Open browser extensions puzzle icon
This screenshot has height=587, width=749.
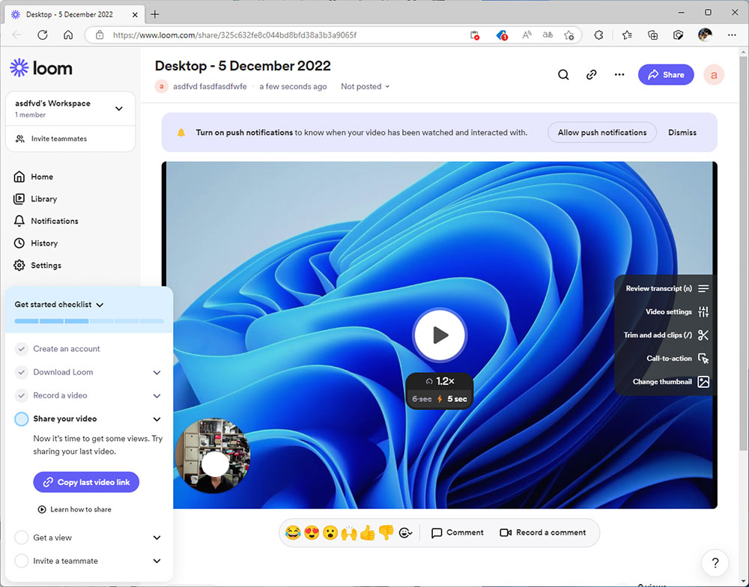point(599,35)
